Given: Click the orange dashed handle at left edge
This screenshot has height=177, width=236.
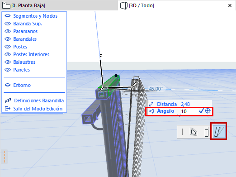Looking at the screenshot, I should tap(5, 157).
